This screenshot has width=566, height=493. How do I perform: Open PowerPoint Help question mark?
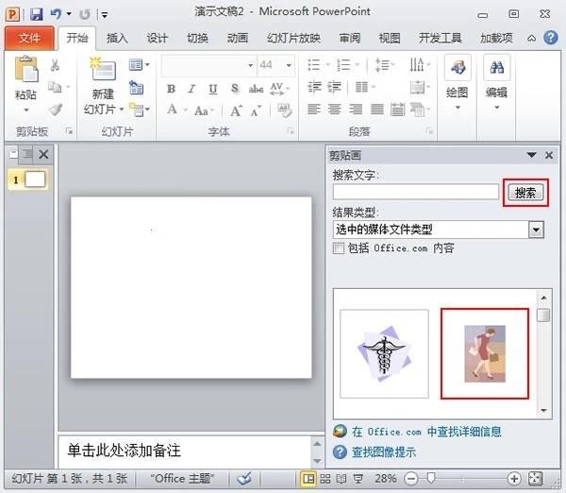tap(551, 38)
